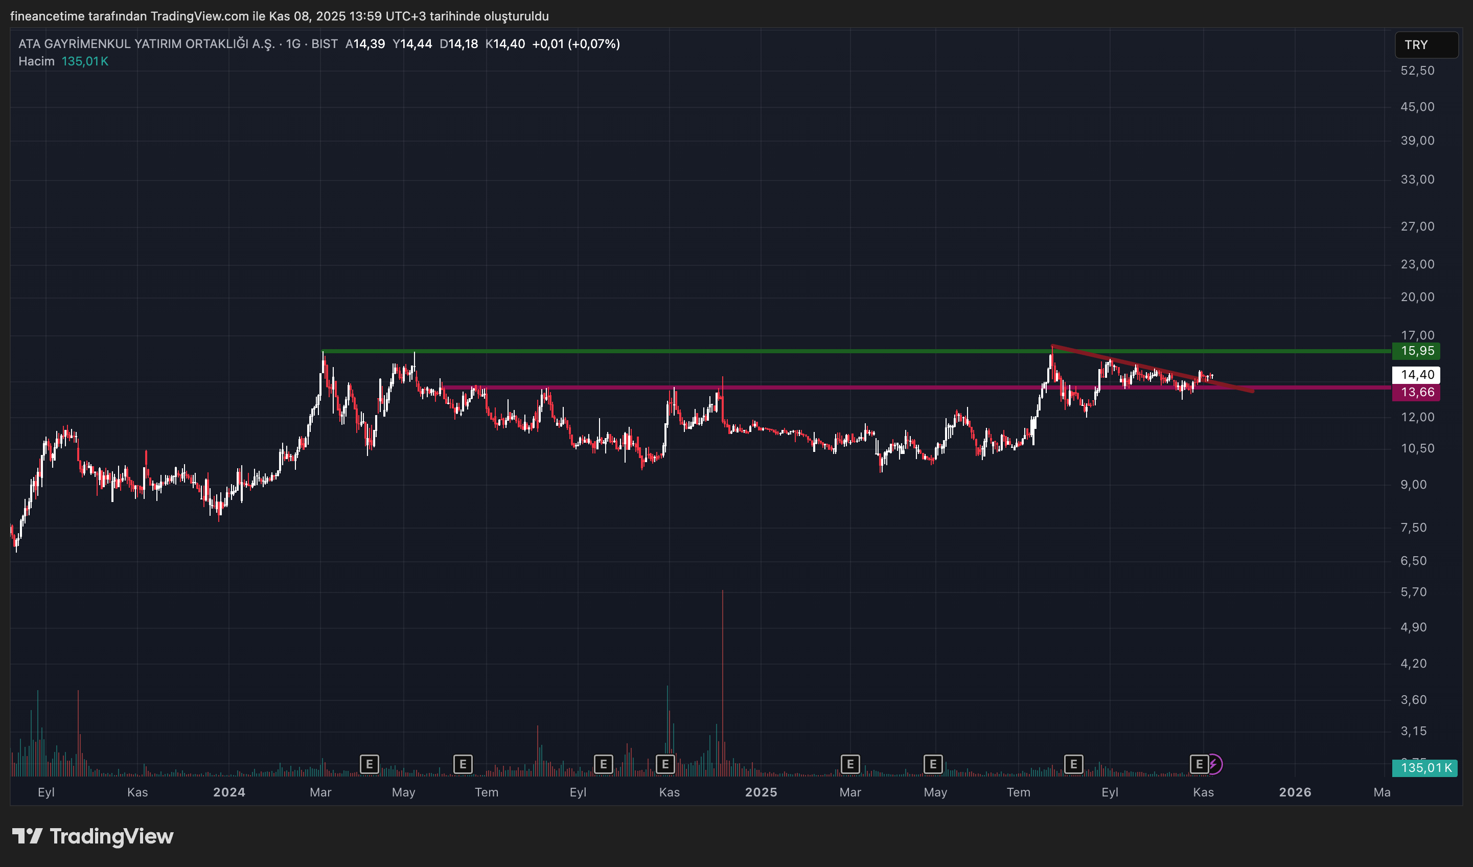Click the 2024 label on time axis
The height and width of the screenshot is (867, 1473).
(229, 792)
